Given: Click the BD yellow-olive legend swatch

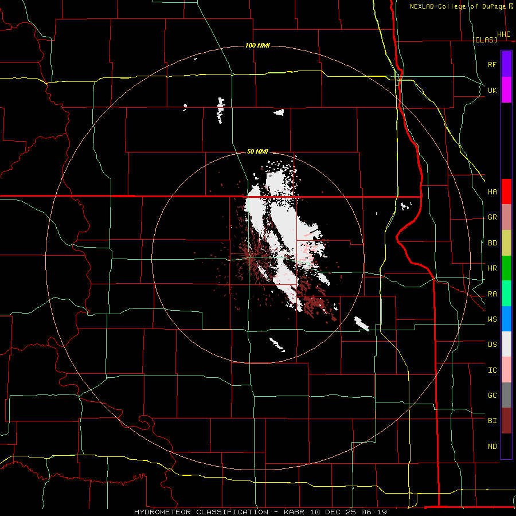Looking at the screenshot, I should coord(506,243).
